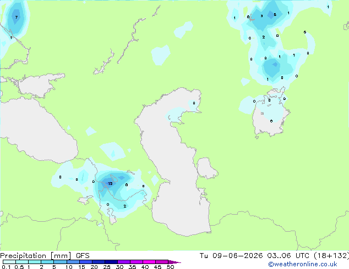This screenshot has height=269, width=349.
Task: Click the '30' legend scale label
Action: coord(119,267)
